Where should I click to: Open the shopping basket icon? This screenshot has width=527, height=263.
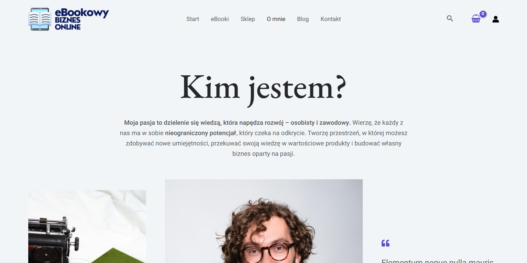click(476, 19)
